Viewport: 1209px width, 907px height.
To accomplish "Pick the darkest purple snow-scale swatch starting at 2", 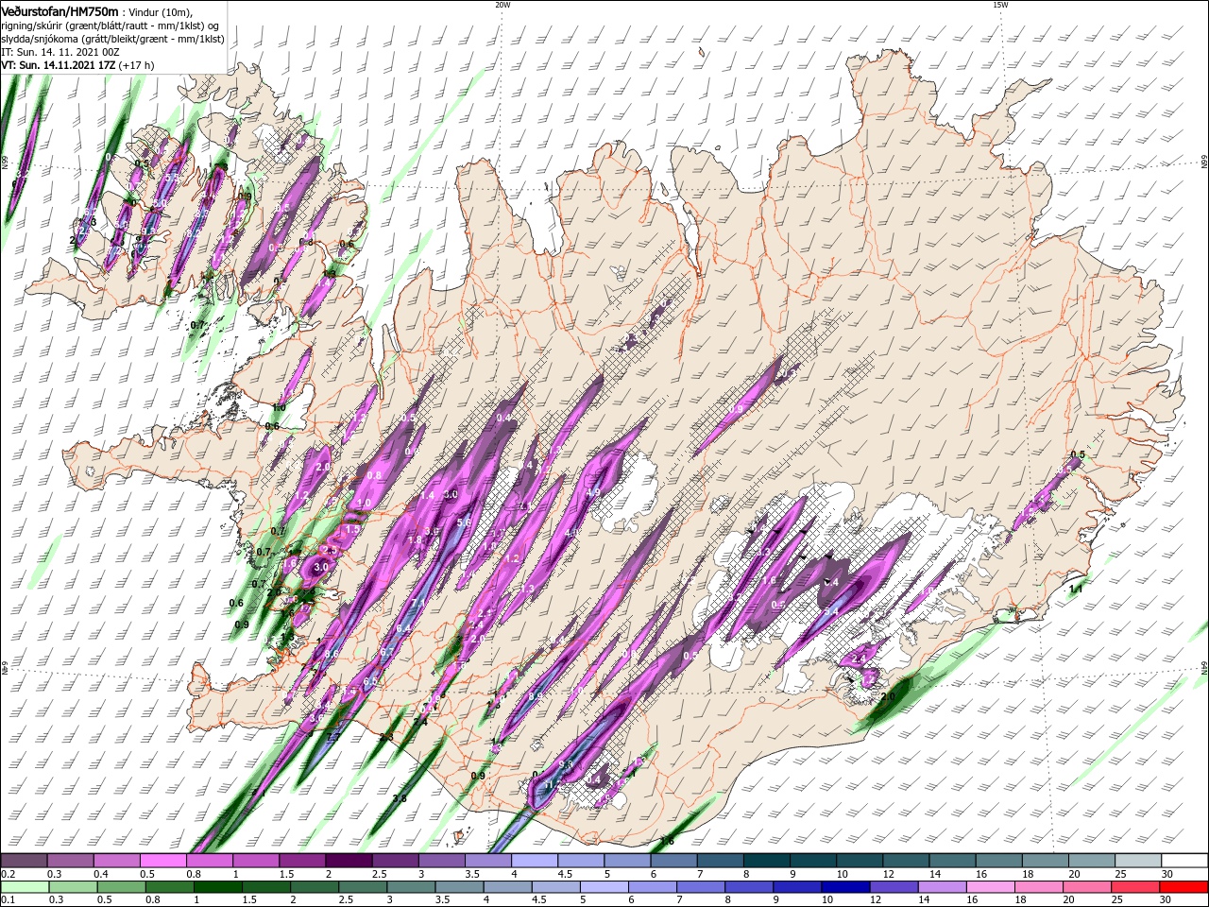I will click(x=349, y=861).
